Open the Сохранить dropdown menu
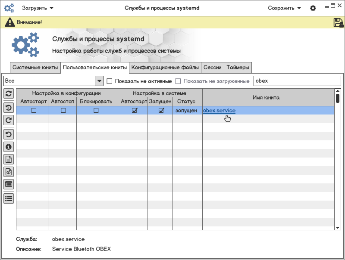Image resolution: width=345 pixels, height=260 pixels. click(x=284, y=8)
